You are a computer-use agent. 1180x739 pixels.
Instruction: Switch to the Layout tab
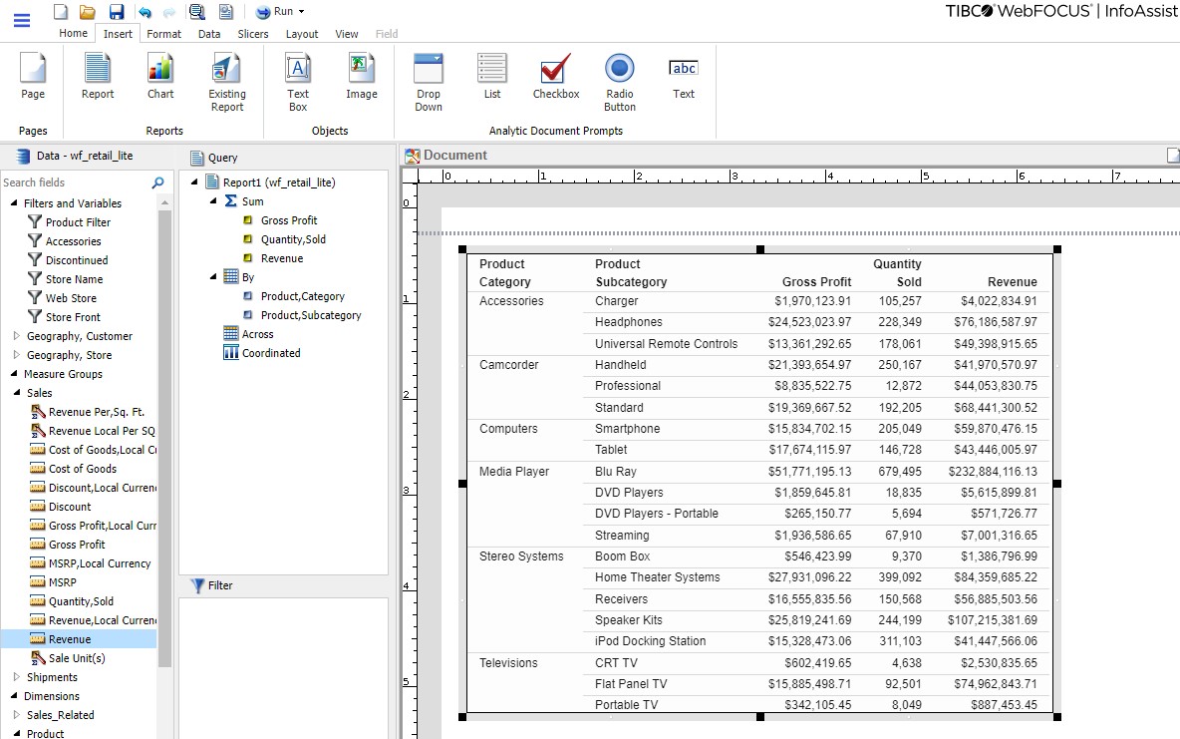pos(302,33)
